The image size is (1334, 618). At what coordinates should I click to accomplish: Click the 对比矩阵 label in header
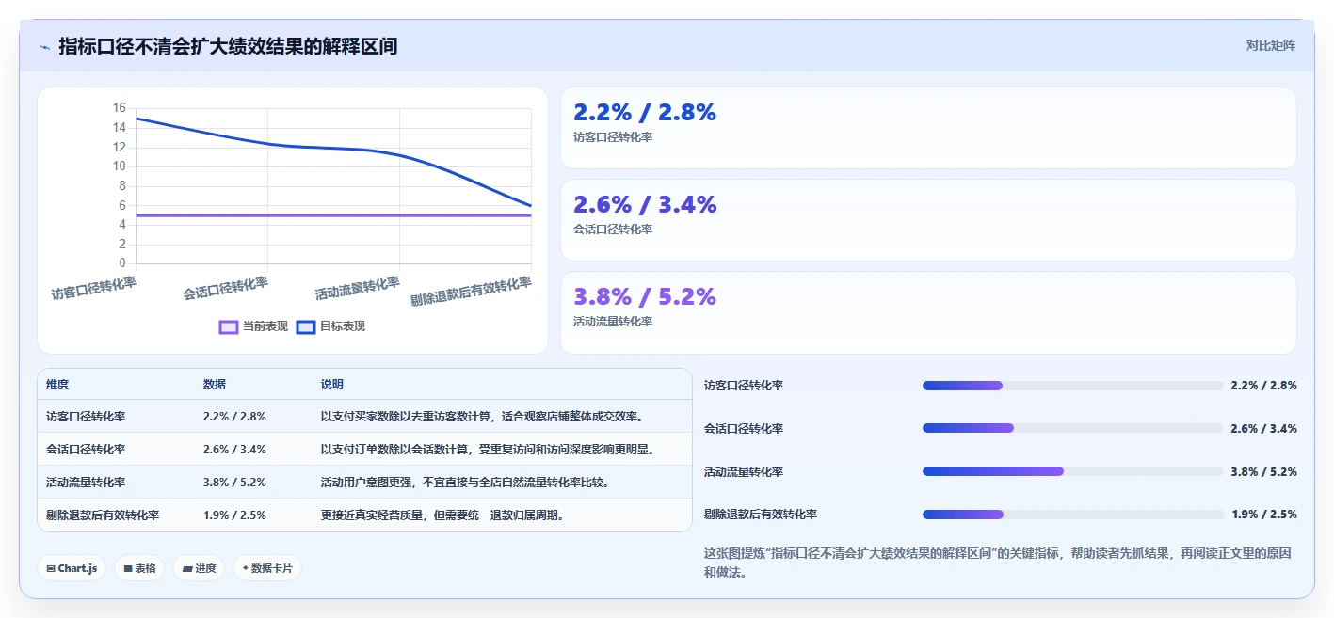[x=1270, y=45]
